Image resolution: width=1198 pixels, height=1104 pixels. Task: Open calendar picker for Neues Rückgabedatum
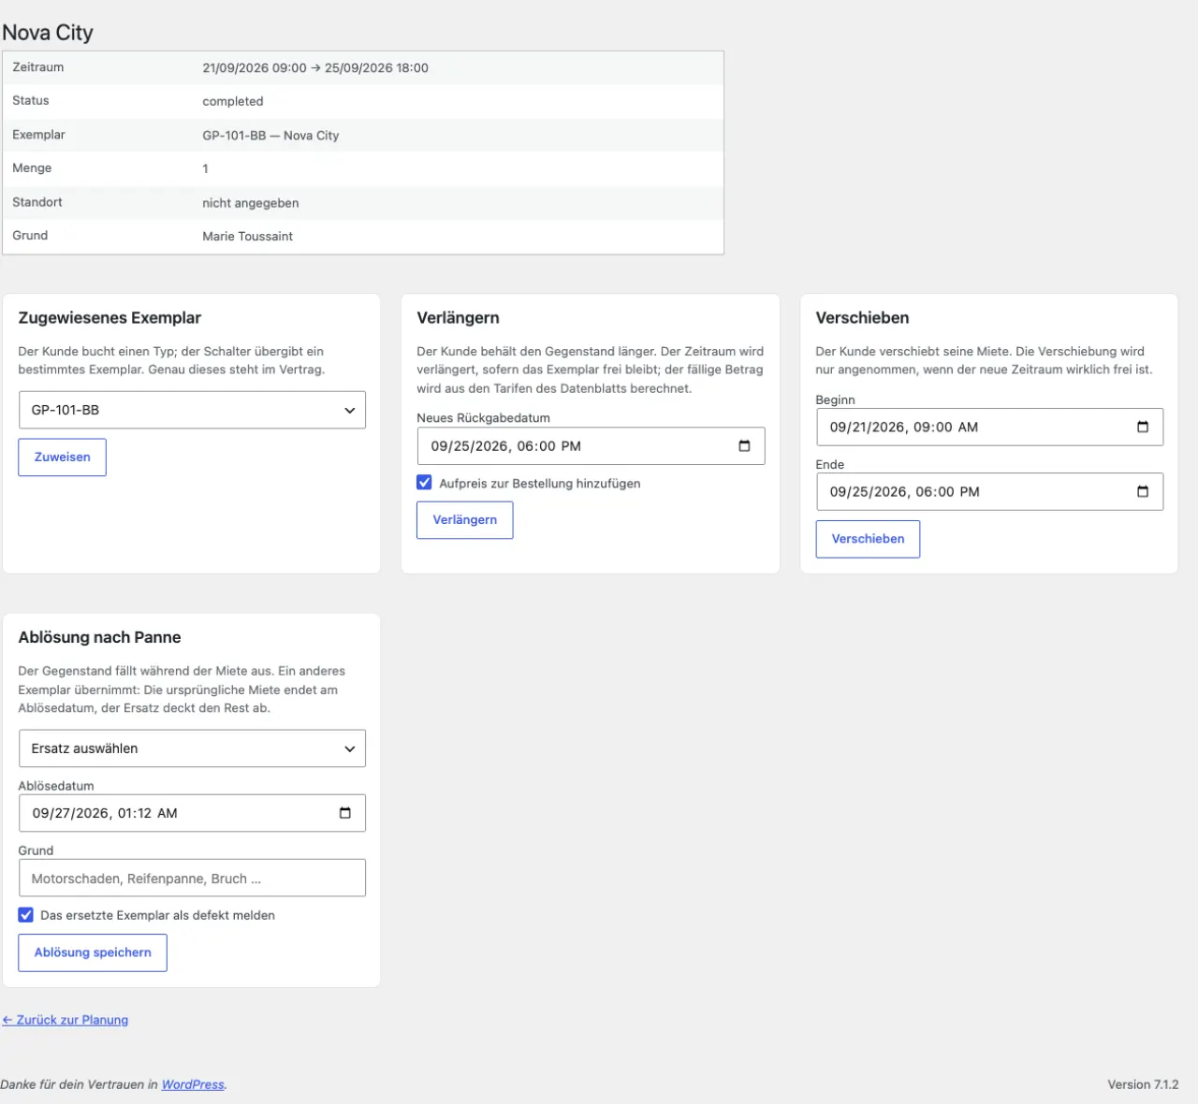[744, 446]
